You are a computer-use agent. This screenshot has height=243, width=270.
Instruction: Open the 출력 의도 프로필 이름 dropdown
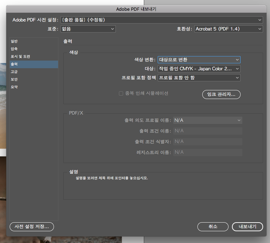[x=208, y=120]
